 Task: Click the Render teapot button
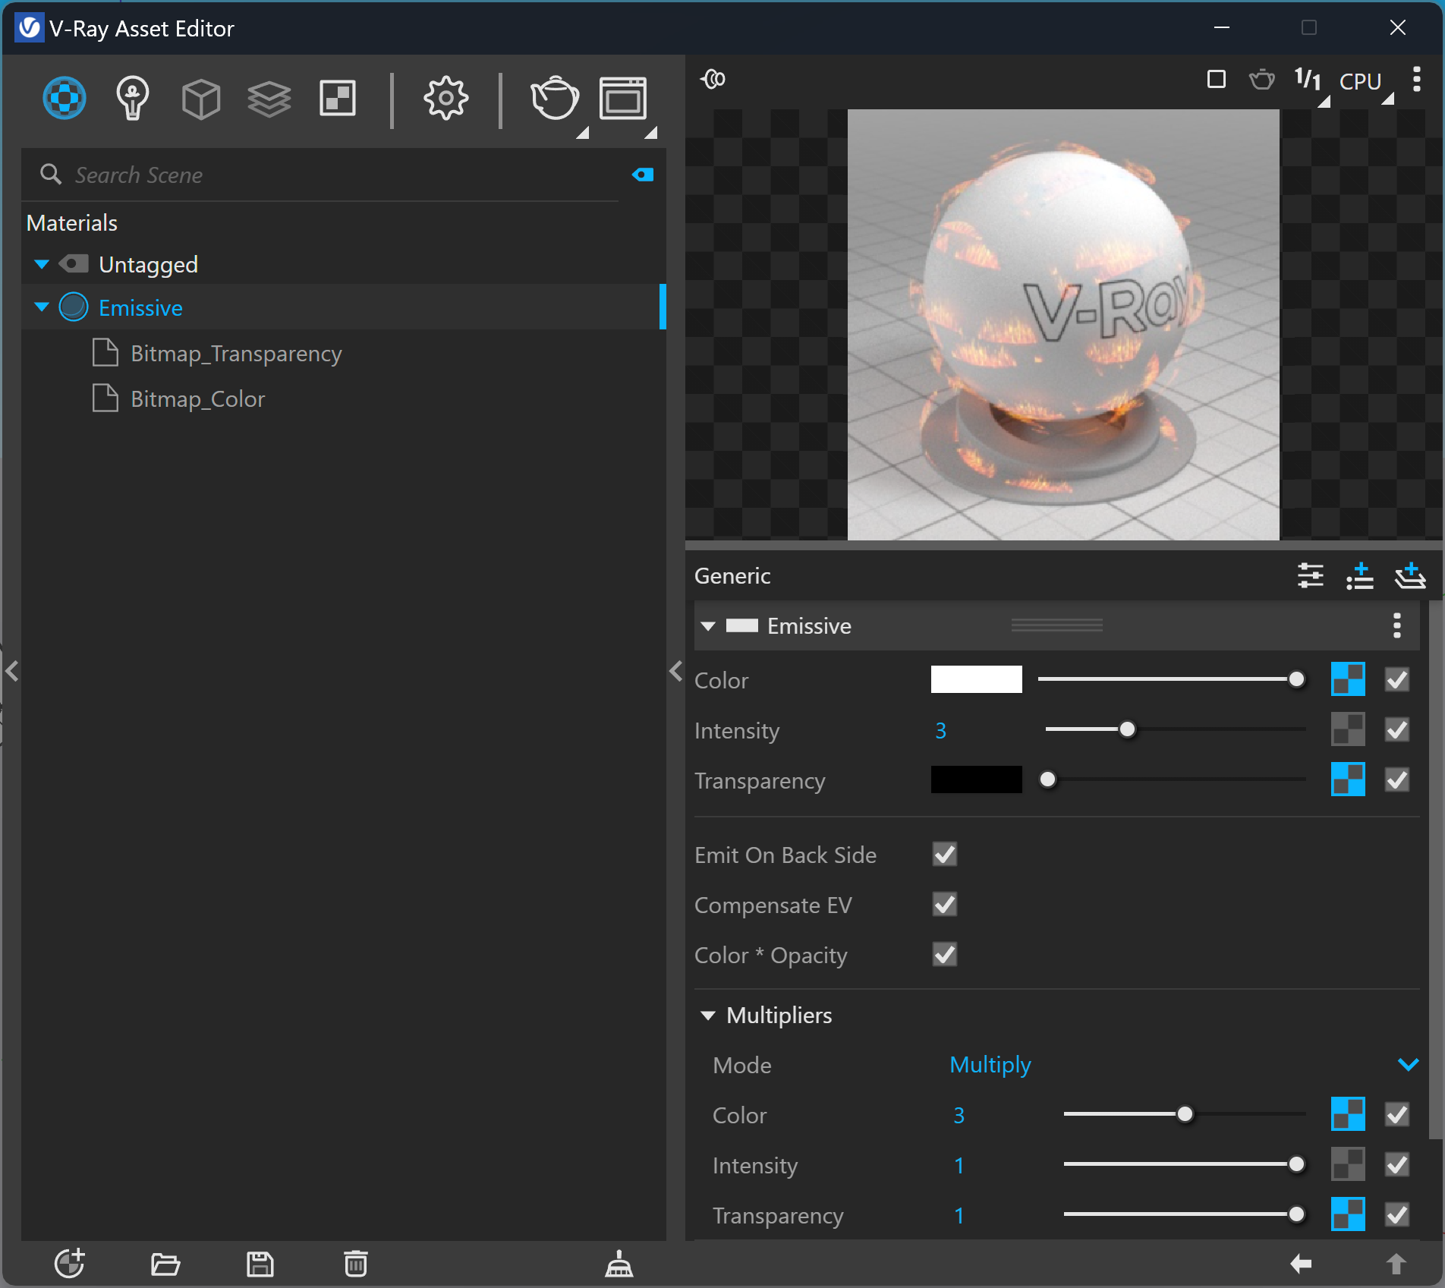[555, 99]
